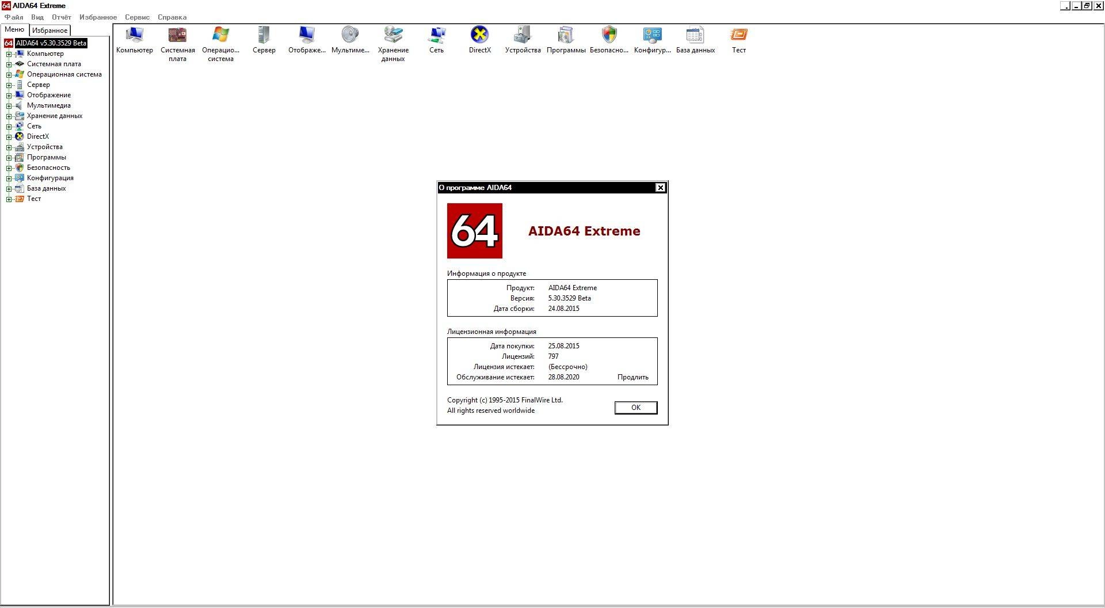This screenshot has width=1105, height=608.
Task: Open the Вид menu
Action: [x=37, y=17]
